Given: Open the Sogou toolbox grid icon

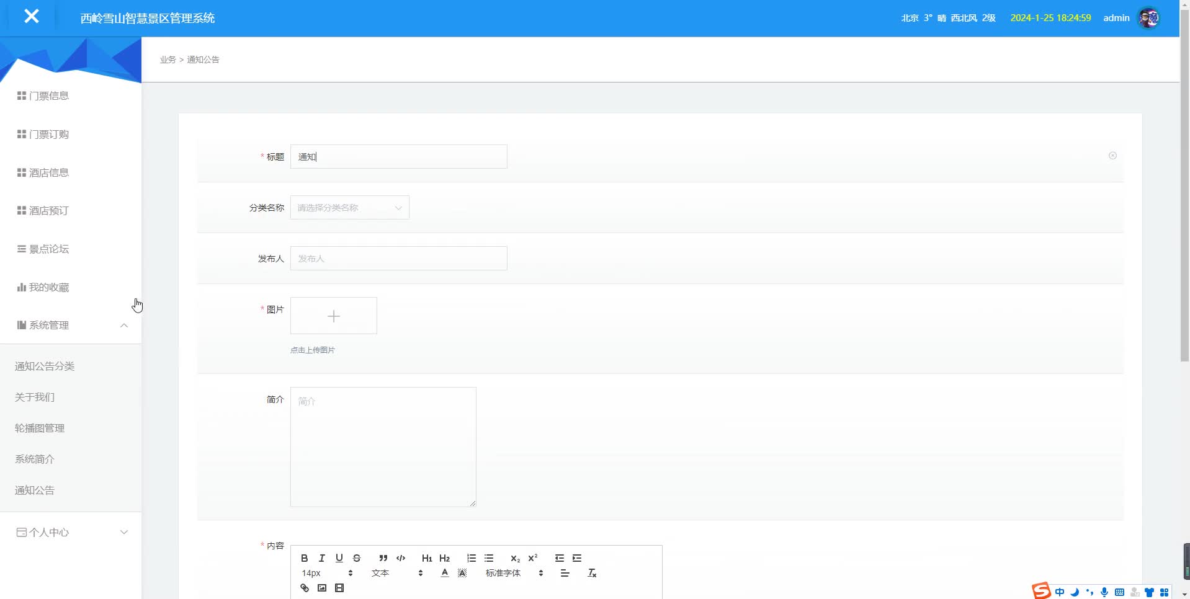Looking at the screenshot, I should [x=1165, y=592].
